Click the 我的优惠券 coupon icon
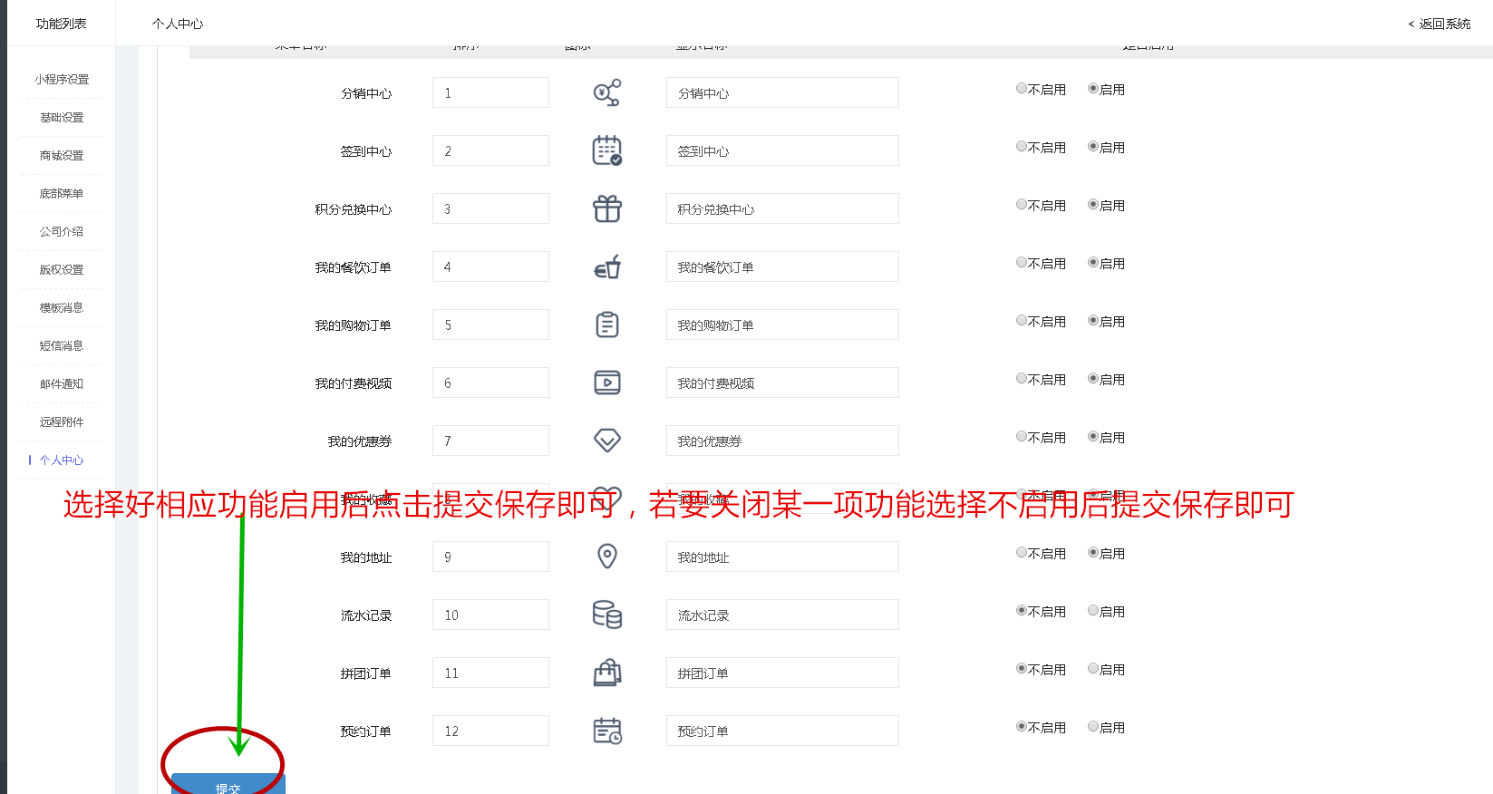This screenshot has height=794, width=1493. coord(606,441)
